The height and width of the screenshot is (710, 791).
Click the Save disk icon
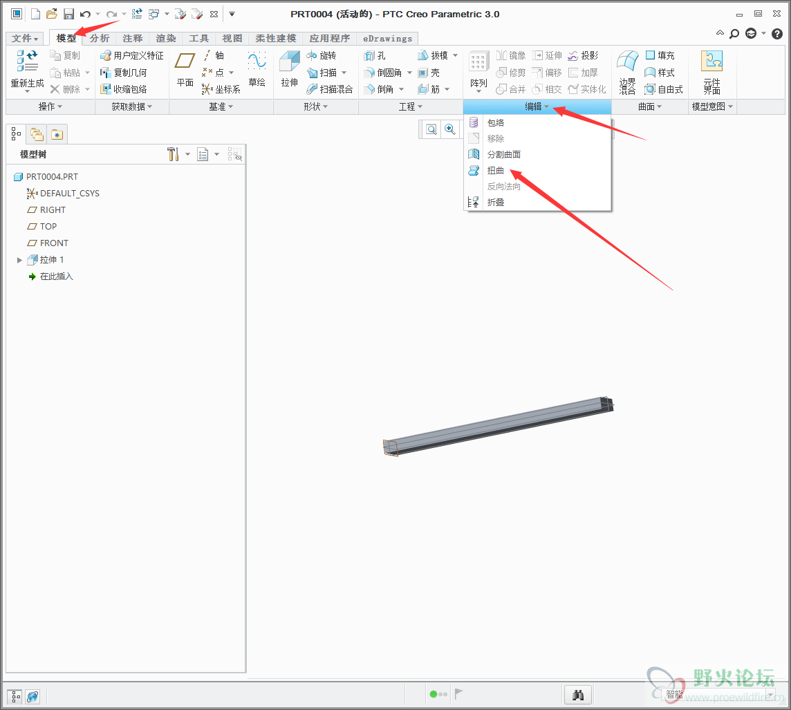pos(68,14)
